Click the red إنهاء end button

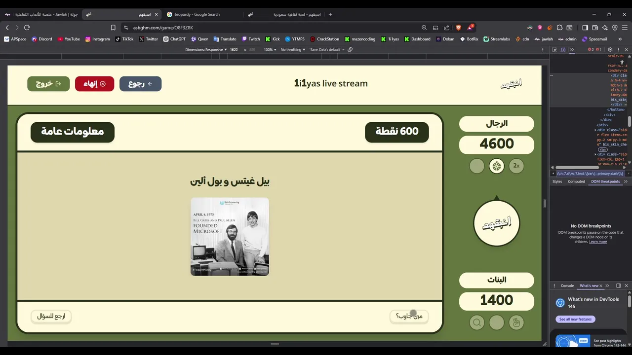pyautogui.click(x=94, y=84)
